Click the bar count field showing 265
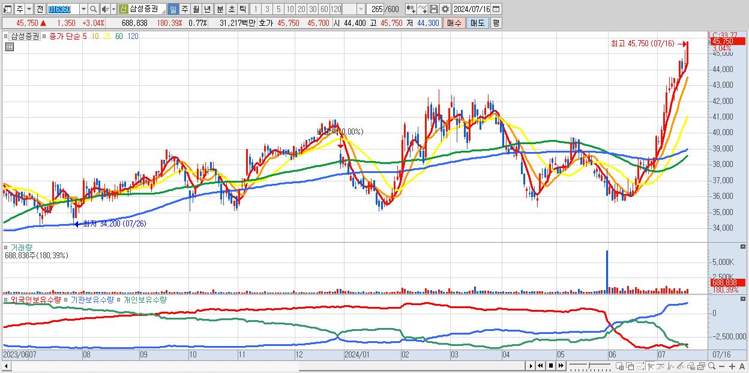The height and width of the screenshot is (373, 749). click(375, 9)
